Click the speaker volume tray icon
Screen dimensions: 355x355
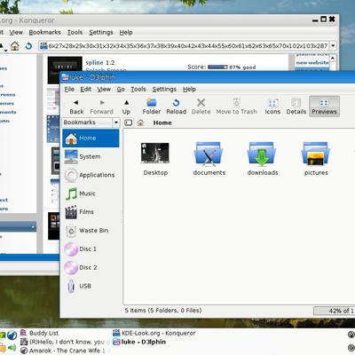pyautogui.click(x=12, y=348)
